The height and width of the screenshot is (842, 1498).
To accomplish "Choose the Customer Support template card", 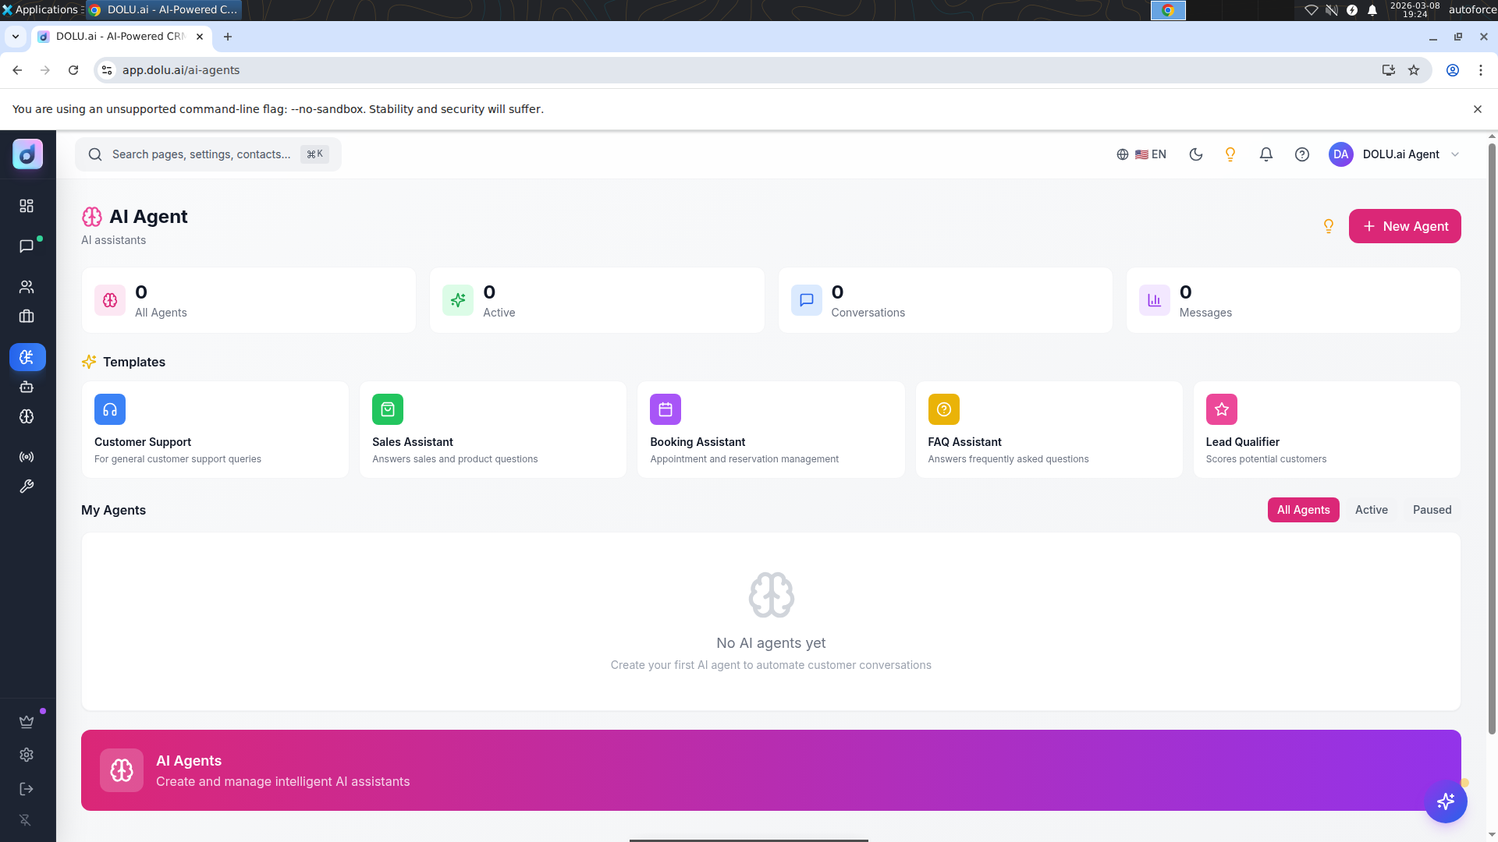I will point(215,430).
